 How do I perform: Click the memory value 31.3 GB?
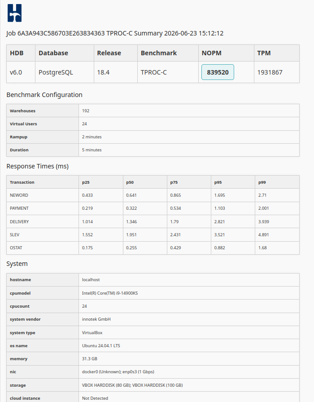point(90,359)
